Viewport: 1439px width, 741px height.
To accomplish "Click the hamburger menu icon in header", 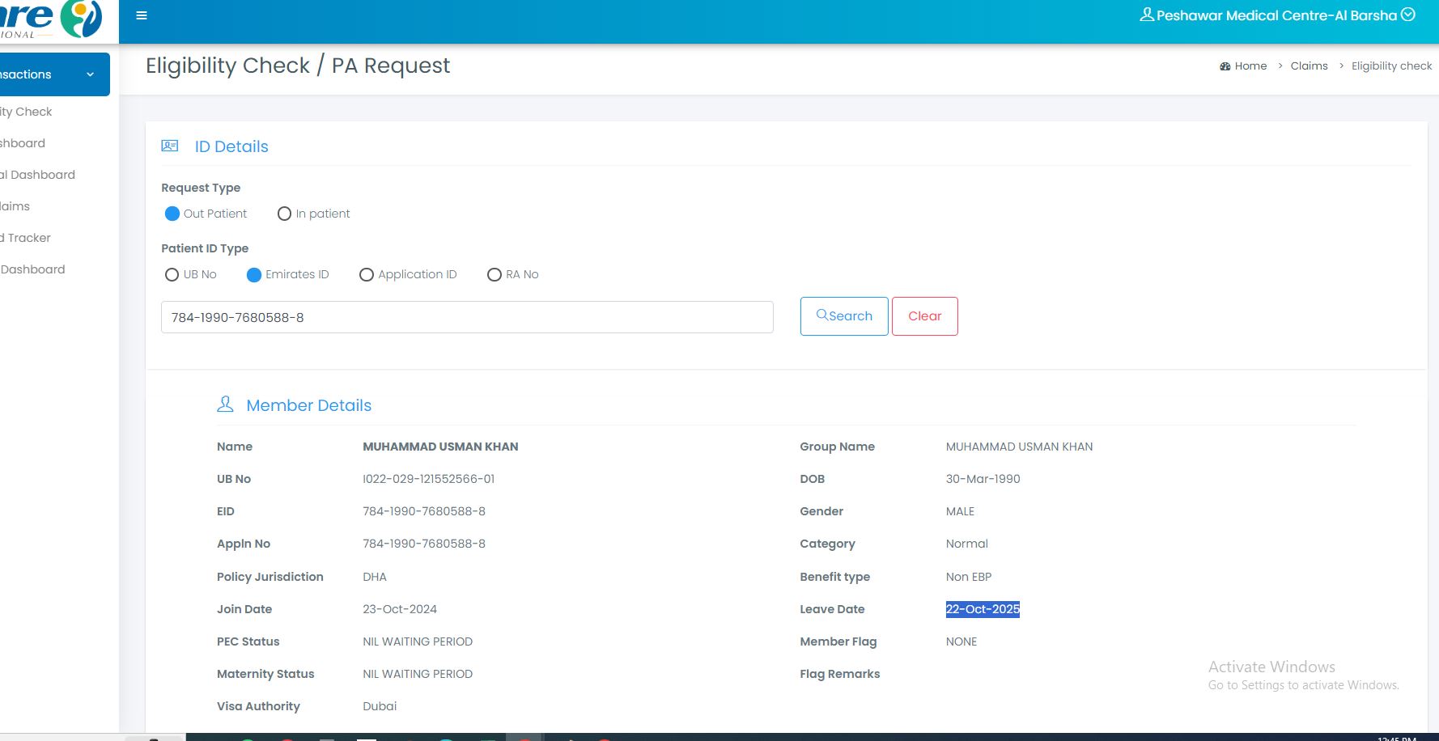I will pyautogui.click(x=142, y=15).
